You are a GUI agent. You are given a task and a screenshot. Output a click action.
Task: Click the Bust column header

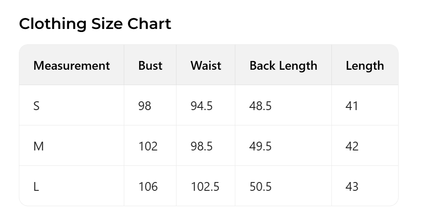click(x=150, y=66)
